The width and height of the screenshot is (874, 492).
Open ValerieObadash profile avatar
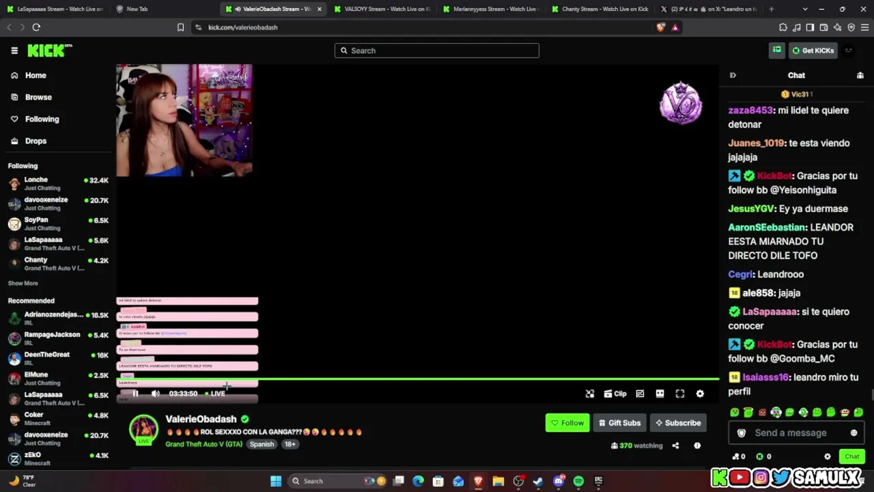(143, 429)
